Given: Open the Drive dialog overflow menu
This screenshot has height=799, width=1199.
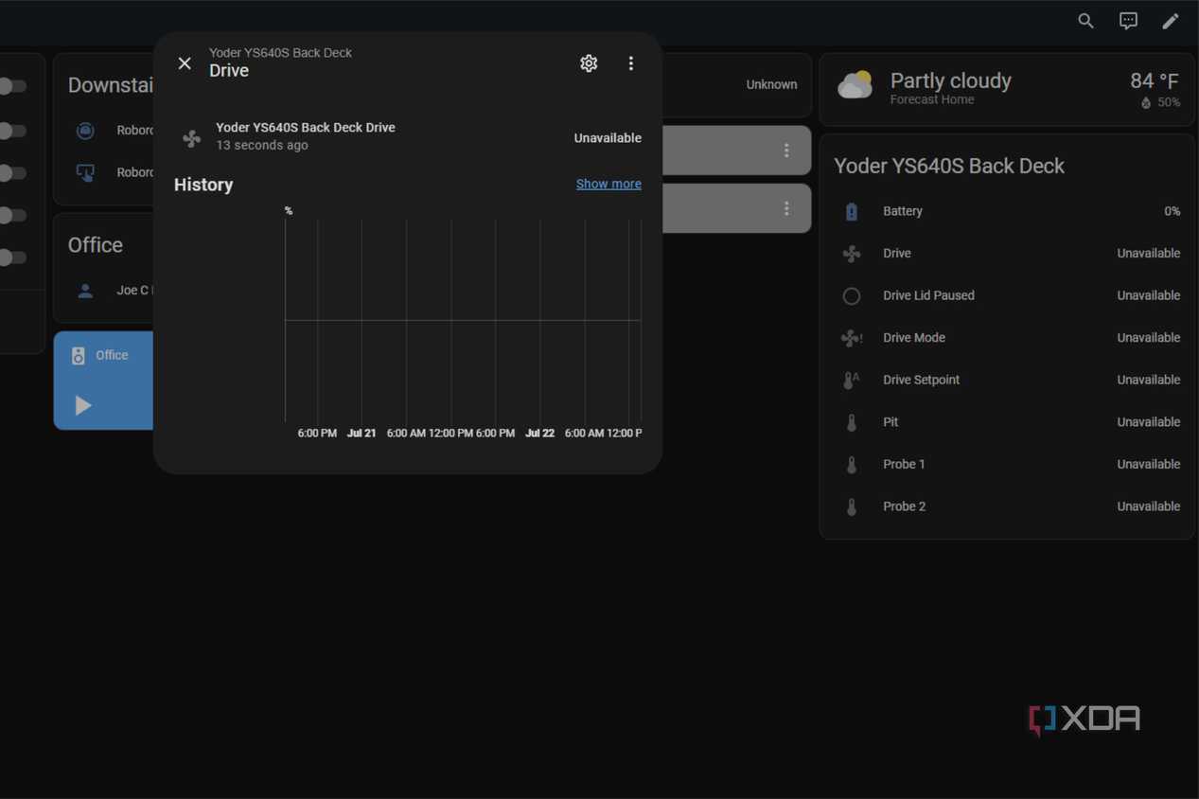Looking at the screenshot, I should 631,63.
